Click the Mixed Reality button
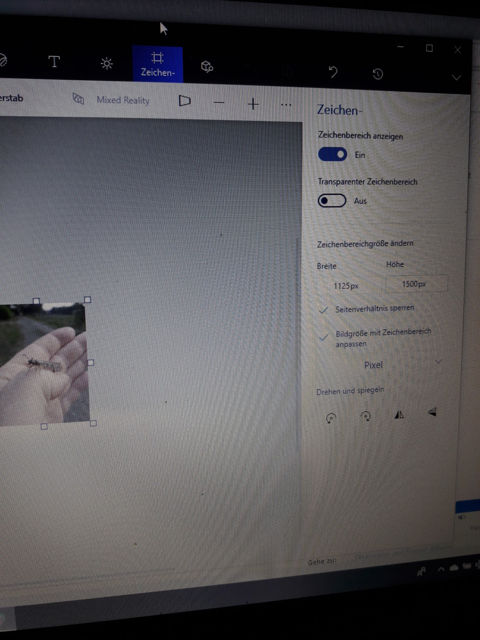This screenshot has height=640, width=480. pos(112,100)
